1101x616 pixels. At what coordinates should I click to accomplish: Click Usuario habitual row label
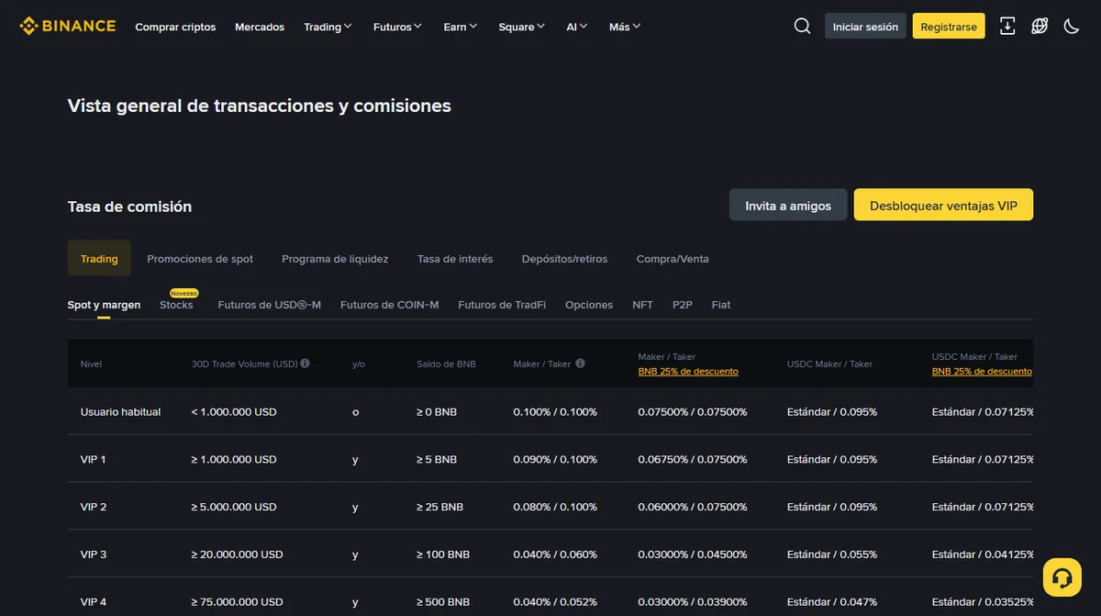(120, 412)
